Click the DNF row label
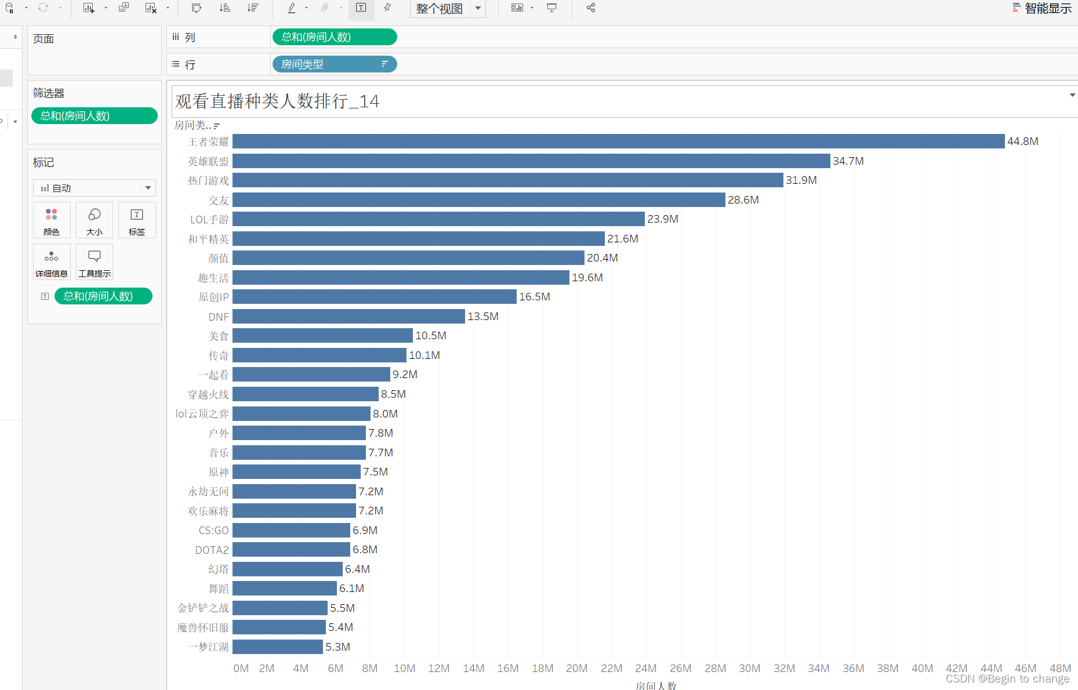Viewport: 1078px width, 690px height. (219, 317)
